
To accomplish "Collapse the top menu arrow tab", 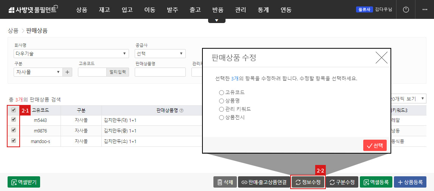I will click(x=217, y=21).
